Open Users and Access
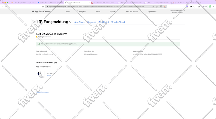Image resolution: width=216 pixels, height=119 pixels. coord(132,12)
